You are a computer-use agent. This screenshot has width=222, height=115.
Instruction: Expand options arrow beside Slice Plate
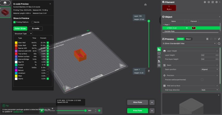[x=152, y=102]
